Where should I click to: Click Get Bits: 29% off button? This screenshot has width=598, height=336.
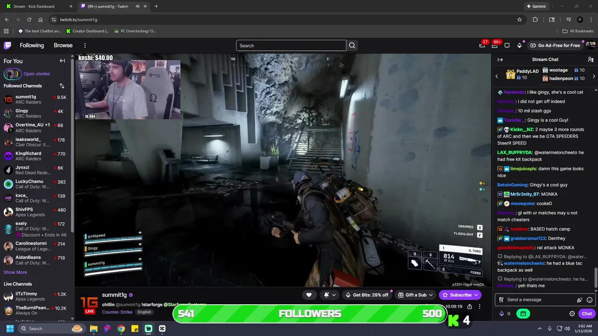(367, 295)
